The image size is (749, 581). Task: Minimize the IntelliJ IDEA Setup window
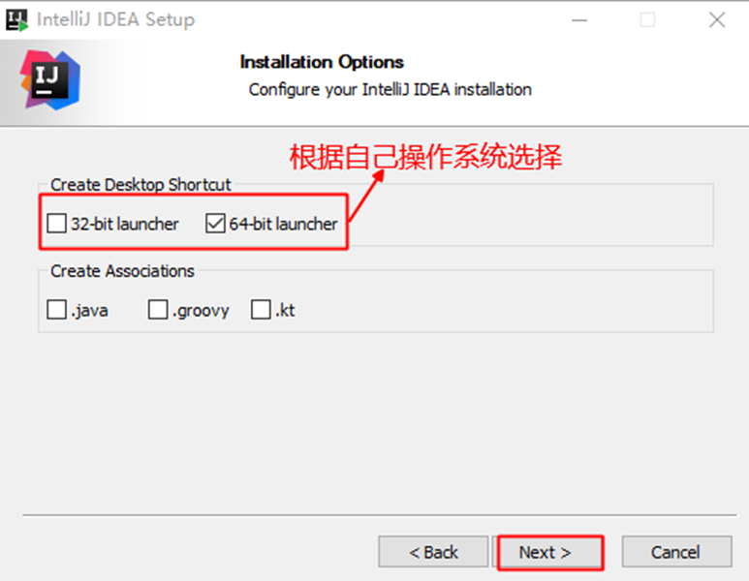(x=579, y=20)
